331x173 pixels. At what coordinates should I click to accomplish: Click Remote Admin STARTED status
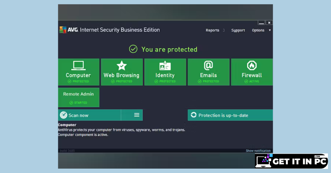coord(78,103)
